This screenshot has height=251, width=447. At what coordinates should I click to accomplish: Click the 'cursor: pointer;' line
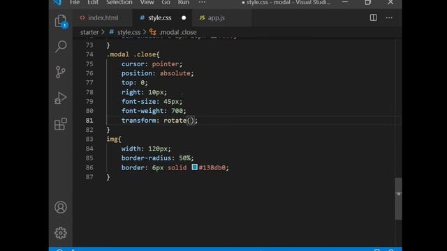152,64
